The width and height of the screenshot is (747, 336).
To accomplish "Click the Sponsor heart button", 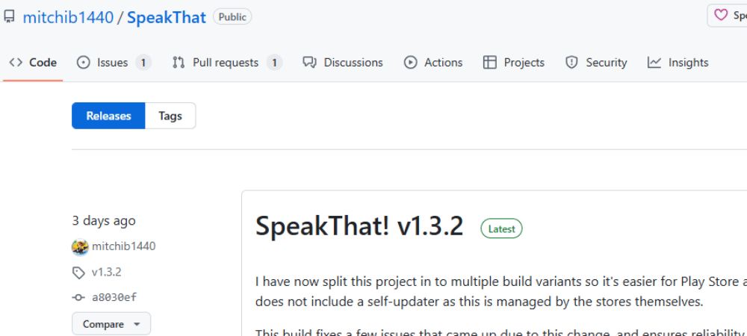I will pyautogui.click(x=727, y=15).
